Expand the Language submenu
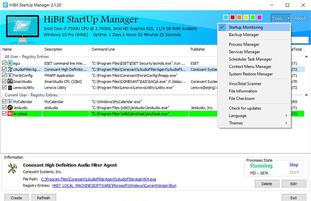This screenshot has width=311, height=201. point(254,116)
